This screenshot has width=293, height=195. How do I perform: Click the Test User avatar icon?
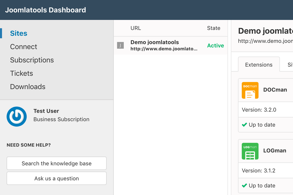[x=17, y=116]
